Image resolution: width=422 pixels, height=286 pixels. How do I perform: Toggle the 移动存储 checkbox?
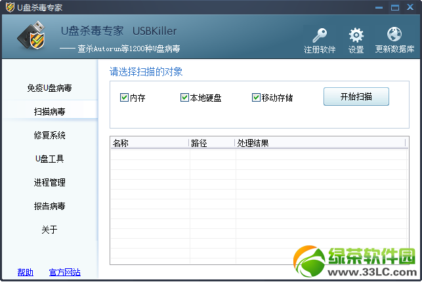(256, 97)
